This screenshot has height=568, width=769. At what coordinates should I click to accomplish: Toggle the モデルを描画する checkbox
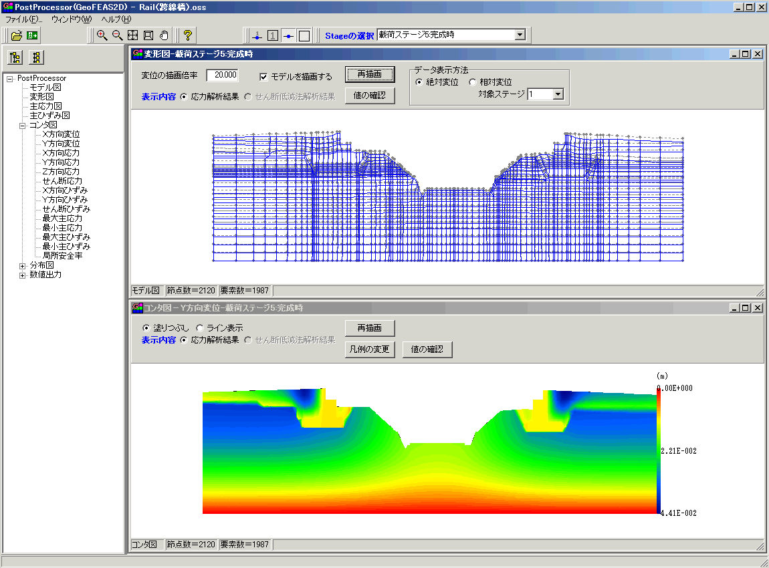click(x=263, y=77)
